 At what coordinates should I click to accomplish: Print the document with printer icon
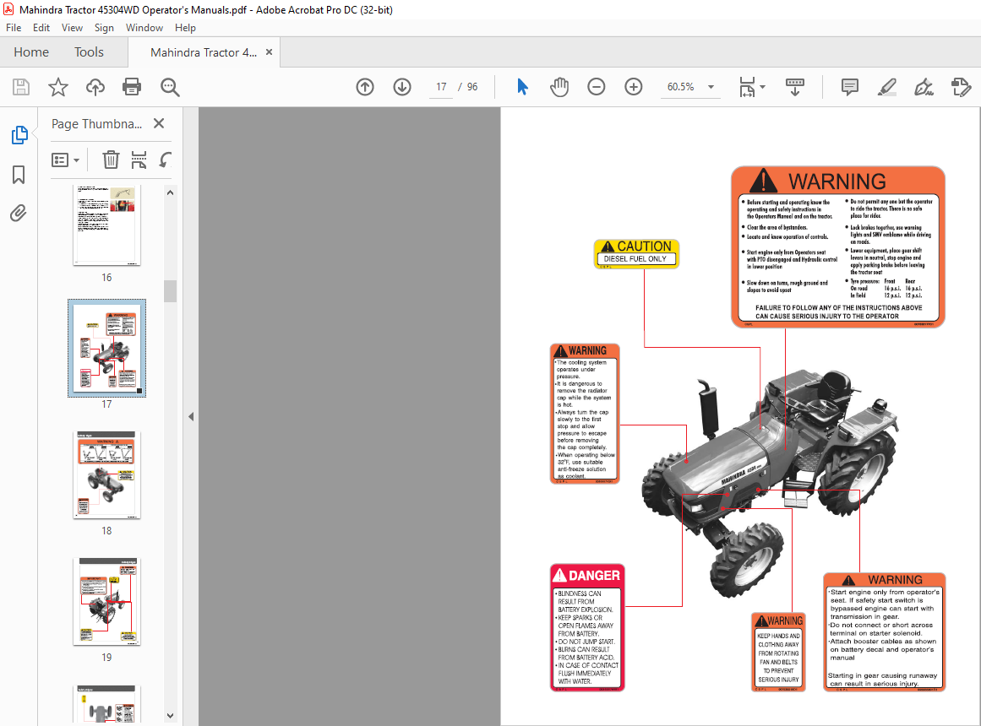pyautogui.click(x=132, y=87)
